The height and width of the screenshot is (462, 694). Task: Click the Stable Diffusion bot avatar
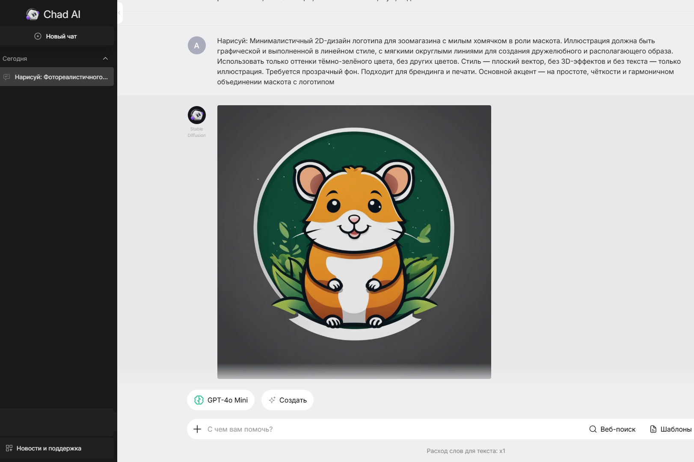(197, 115)
